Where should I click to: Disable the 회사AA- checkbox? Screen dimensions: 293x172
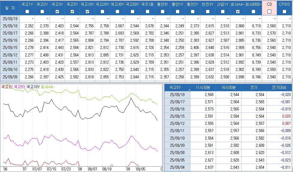point(238,11)
